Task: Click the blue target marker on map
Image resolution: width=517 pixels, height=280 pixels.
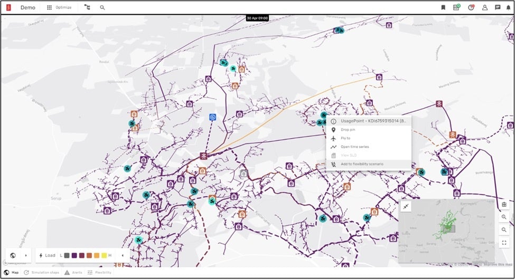Action: point(212,117)
